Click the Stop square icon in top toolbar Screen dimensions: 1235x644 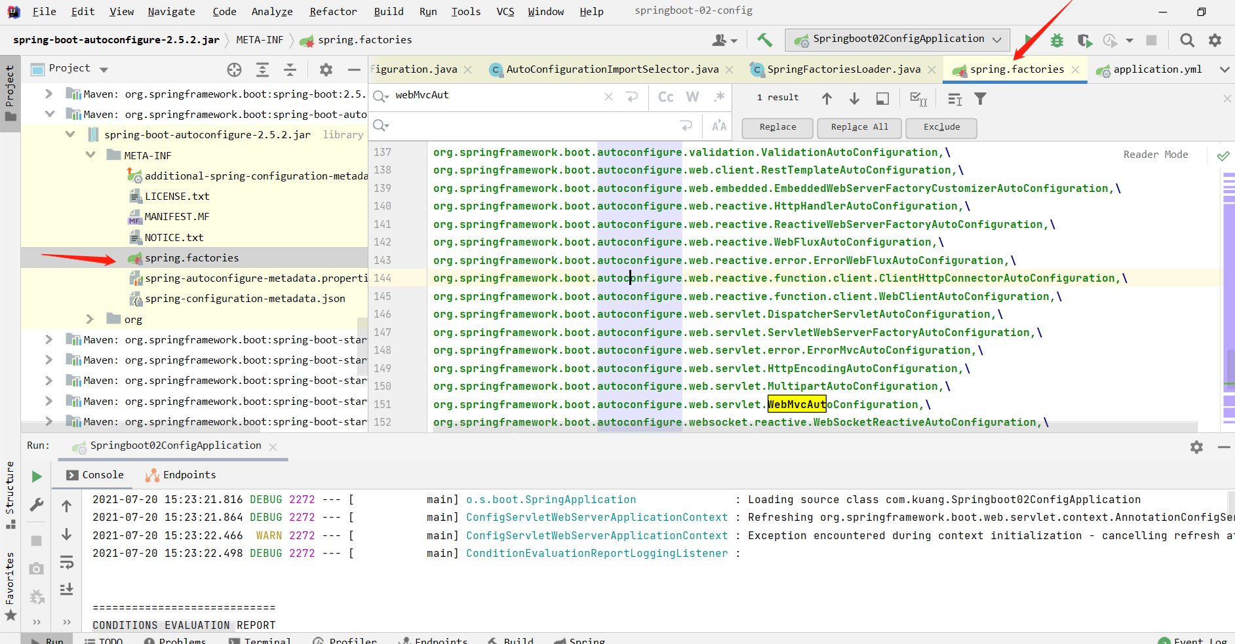pos(1151,41)
